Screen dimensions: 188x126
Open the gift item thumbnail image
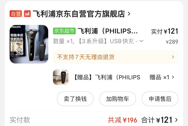tap(61, 77)
